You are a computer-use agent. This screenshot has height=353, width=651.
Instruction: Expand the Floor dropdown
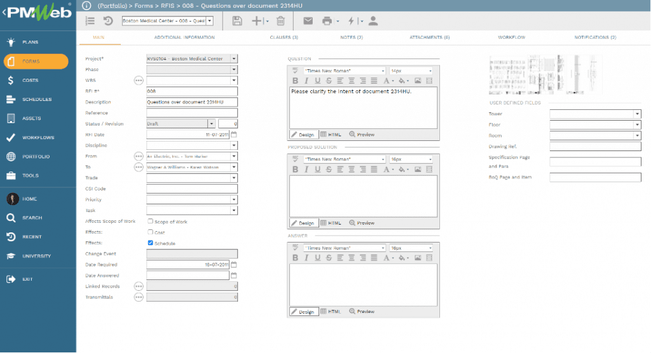point(637,124)
